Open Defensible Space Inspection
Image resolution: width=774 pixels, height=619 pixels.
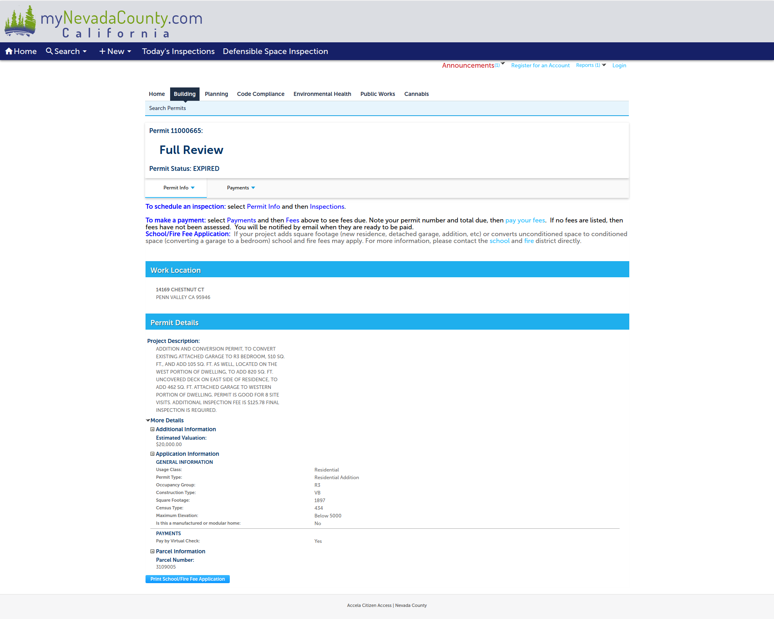275,51
